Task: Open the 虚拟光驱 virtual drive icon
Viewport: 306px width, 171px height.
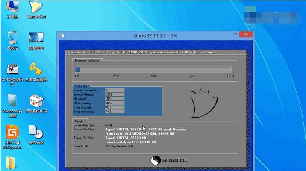Action: tap(36, 135)
